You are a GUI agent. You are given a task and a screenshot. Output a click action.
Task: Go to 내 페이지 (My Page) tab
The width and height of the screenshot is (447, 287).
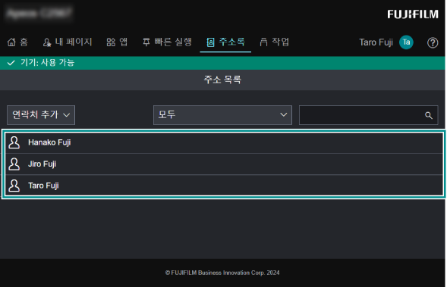tap(68, 42)
